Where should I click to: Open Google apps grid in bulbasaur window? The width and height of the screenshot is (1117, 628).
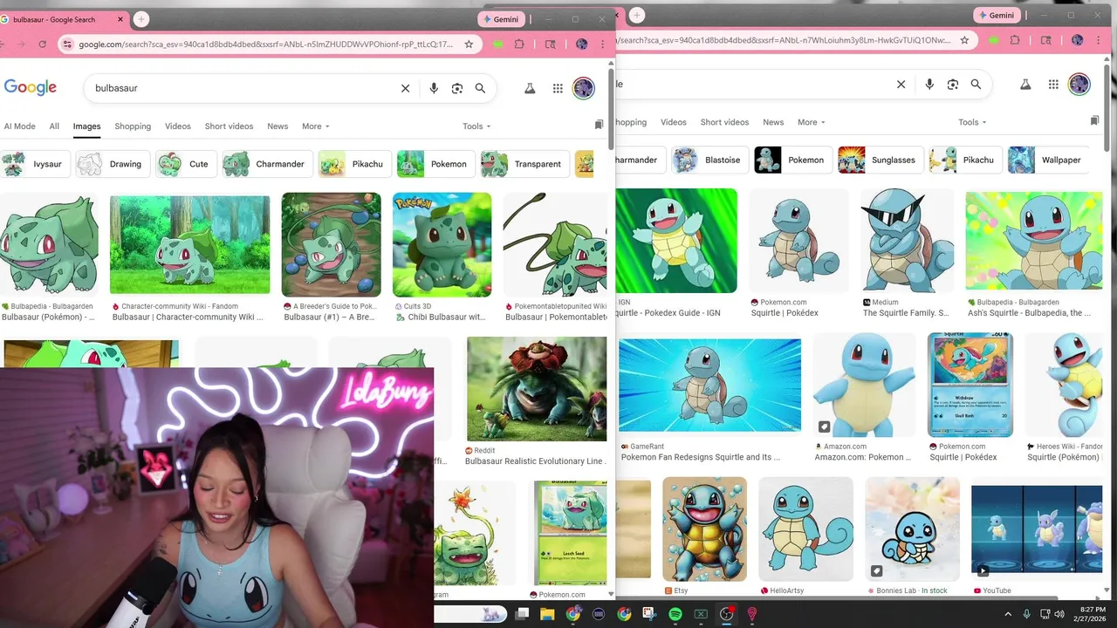pos(558,88)
